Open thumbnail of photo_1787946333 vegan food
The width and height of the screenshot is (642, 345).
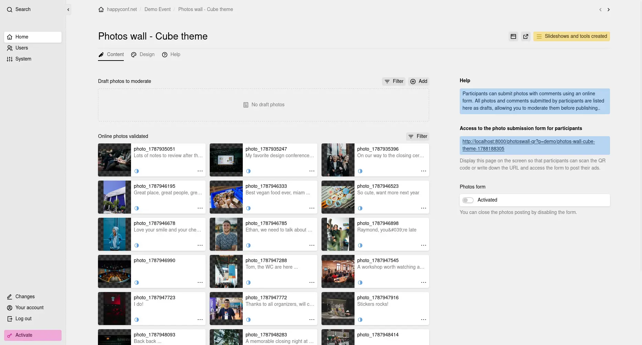[226, 197]
